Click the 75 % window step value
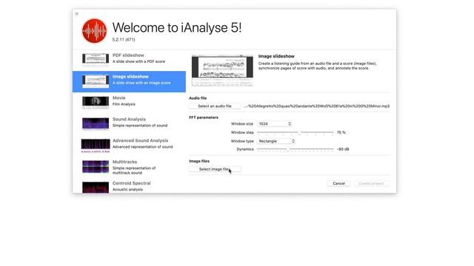The image size is (474, 266). [x=341, y=132]
